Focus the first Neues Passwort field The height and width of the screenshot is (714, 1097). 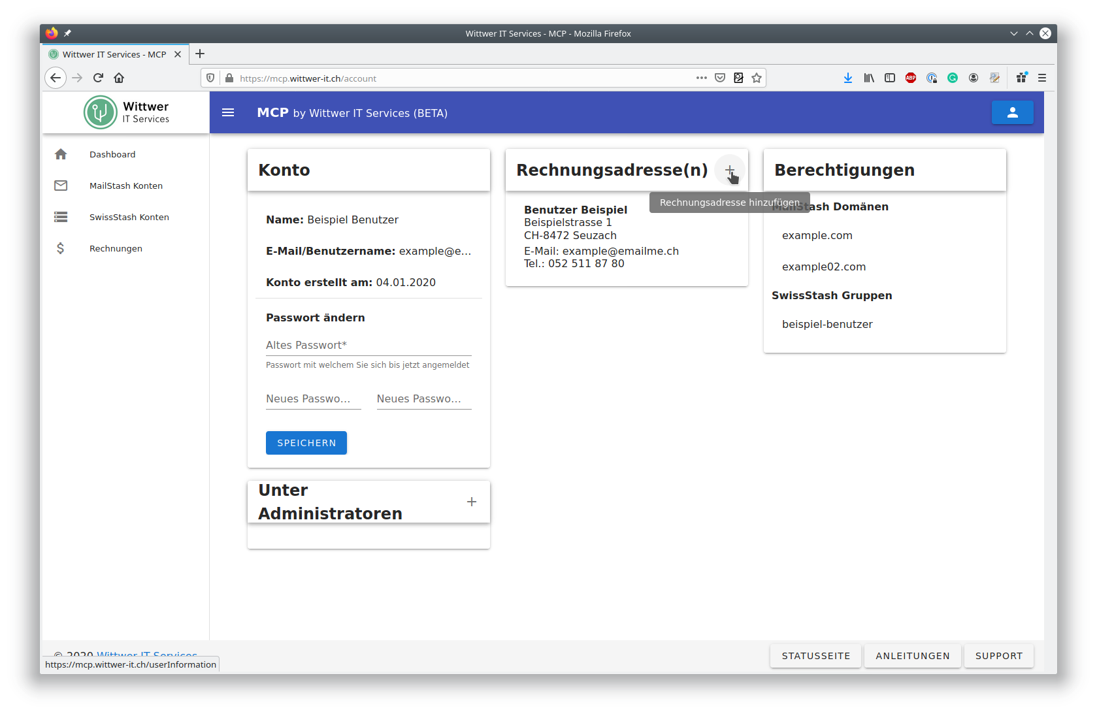coord(314,398)
